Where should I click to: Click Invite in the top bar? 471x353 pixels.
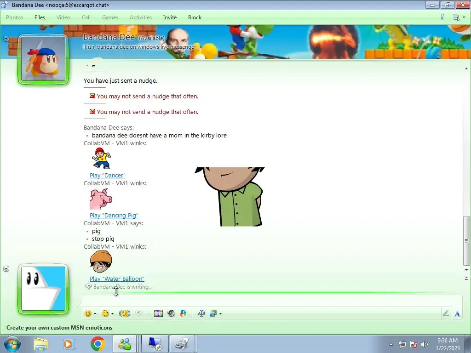tap(170, 17)
